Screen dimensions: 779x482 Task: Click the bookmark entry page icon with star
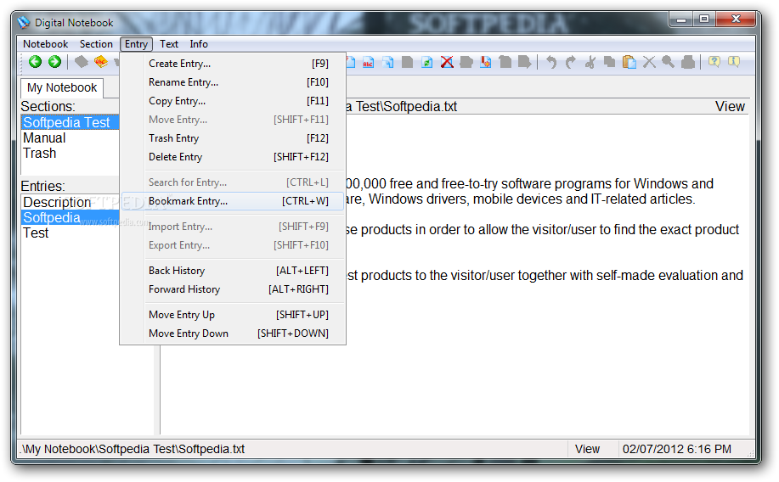click(486, 62)
